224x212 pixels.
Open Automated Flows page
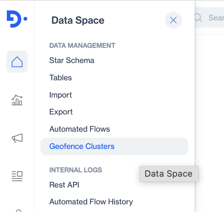[x=79, y=129]
